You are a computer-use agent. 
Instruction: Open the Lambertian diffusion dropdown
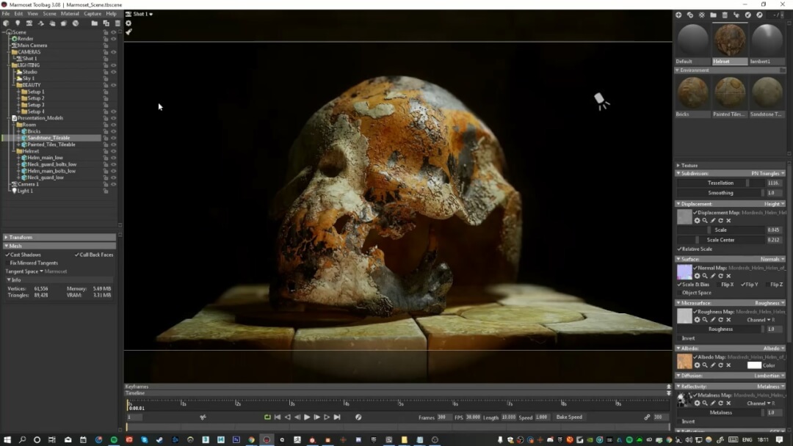[x=770, y=376]
